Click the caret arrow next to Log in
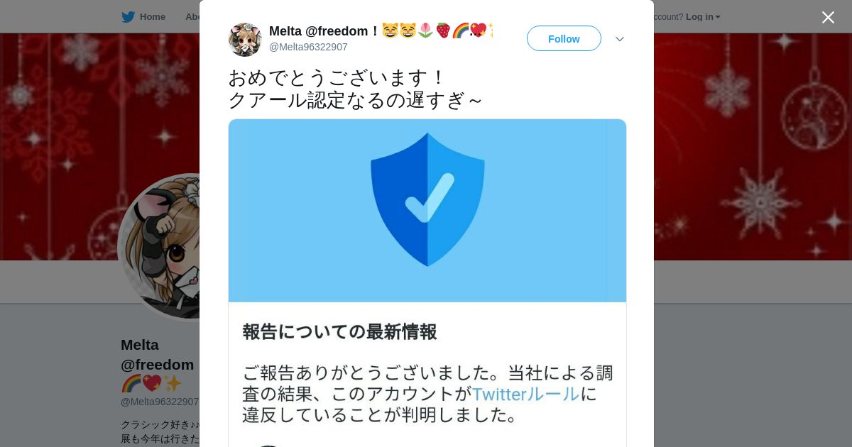The height and width of the screenshot is (447, 852). pos(718,17)
